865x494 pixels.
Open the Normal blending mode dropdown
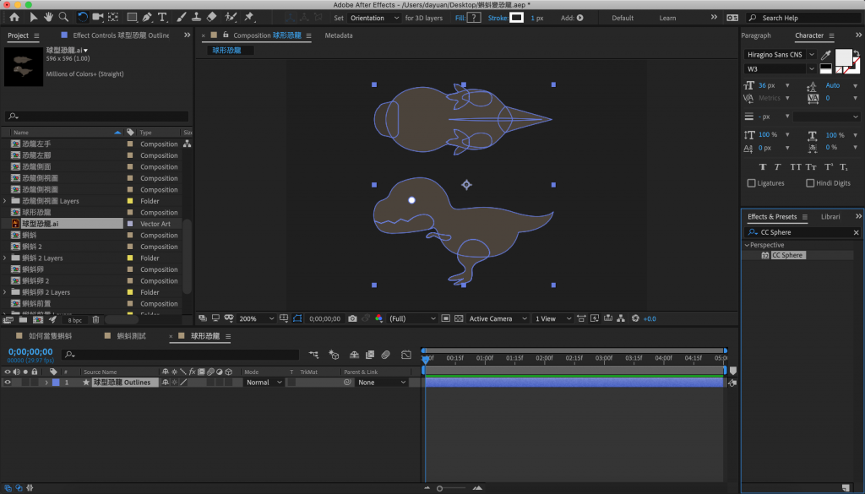point(264,383)
